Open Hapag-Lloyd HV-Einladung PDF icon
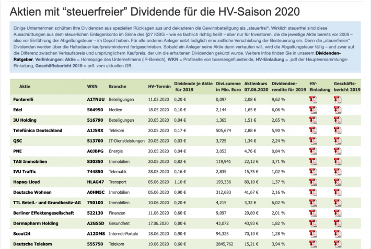Viewport: 371px width, 249px height. [313, 182]
